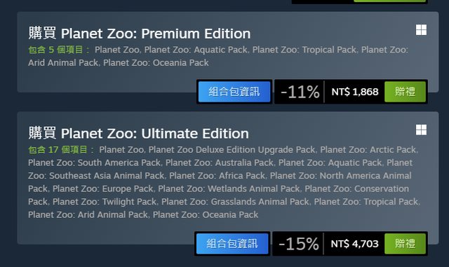Click Planet Zoo: Europe Pack in item list

[103, 189]
